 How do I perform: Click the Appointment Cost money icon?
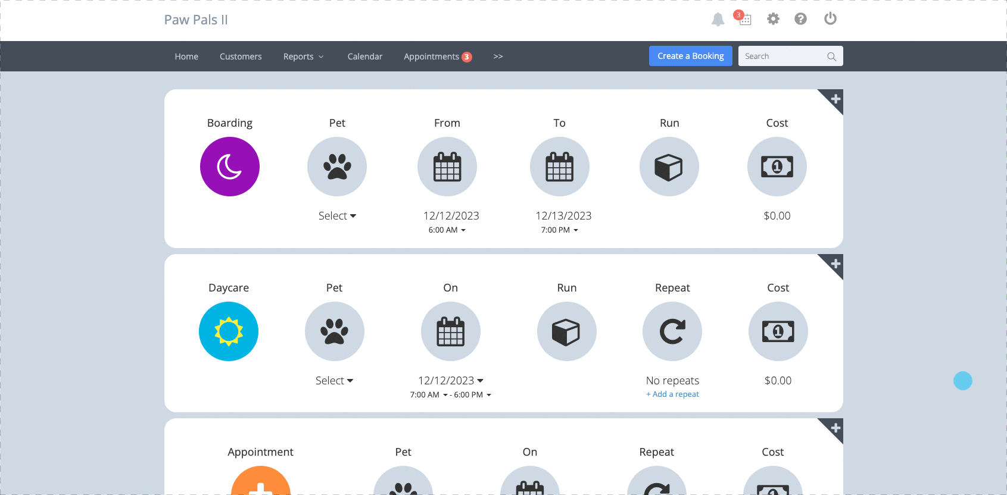tap(773, 481)
